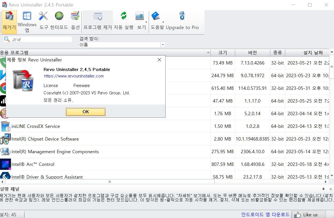Sort by the 설치 날짜 column header
334x218 pixels.
307,53
